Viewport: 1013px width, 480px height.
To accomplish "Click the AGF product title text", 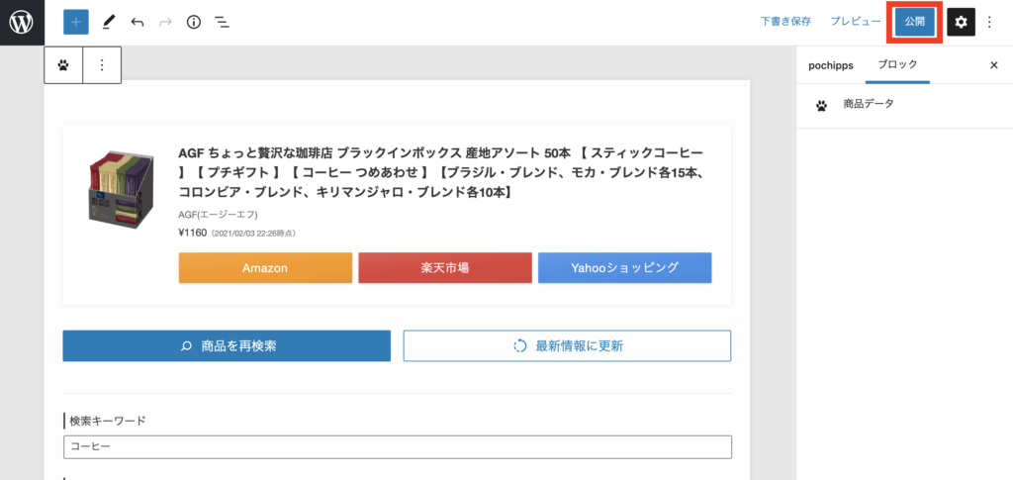I will 443,172.
